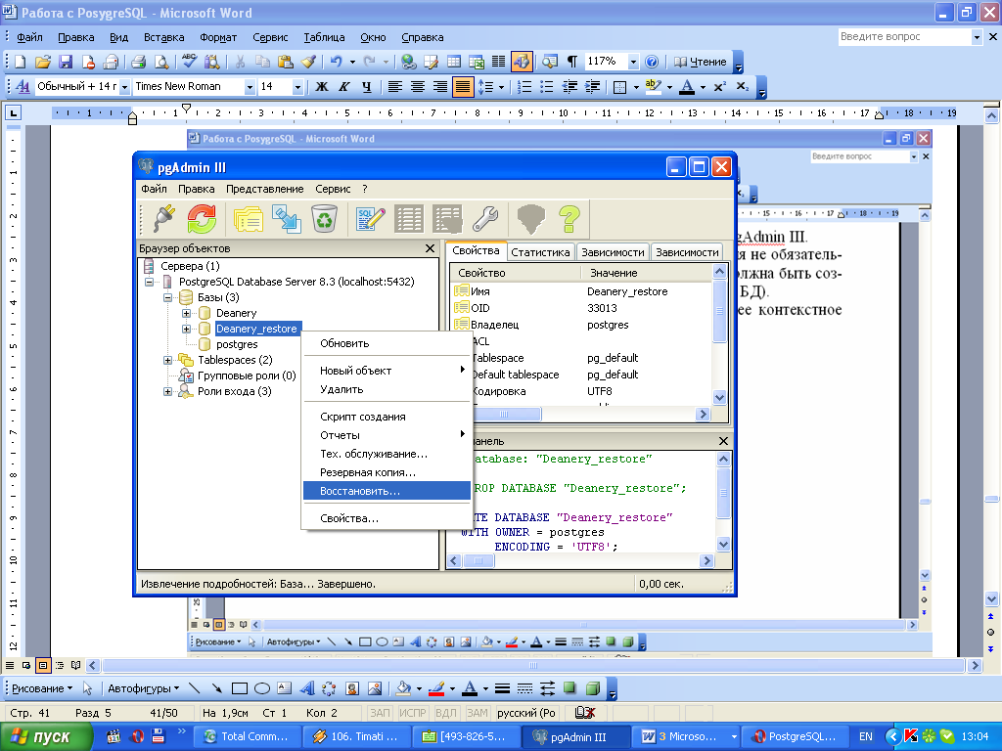Screen dimensions: 1002x751
Task: Collapse the PostgreSQL Database Server 8.3 node
Action: (x=149, y=282)
